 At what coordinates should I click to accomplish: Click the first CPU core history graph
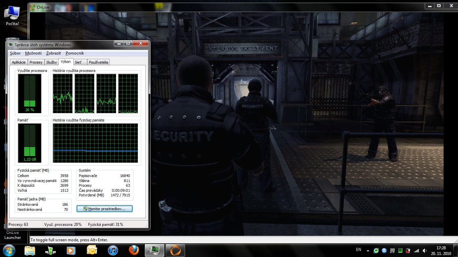[x=63, y=93]
